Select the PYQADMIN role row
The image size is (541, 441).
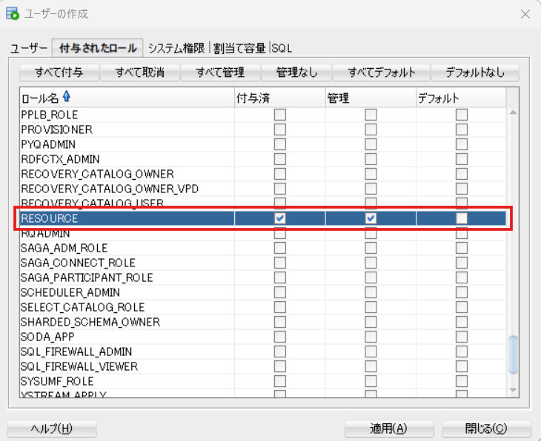point(263,144)
